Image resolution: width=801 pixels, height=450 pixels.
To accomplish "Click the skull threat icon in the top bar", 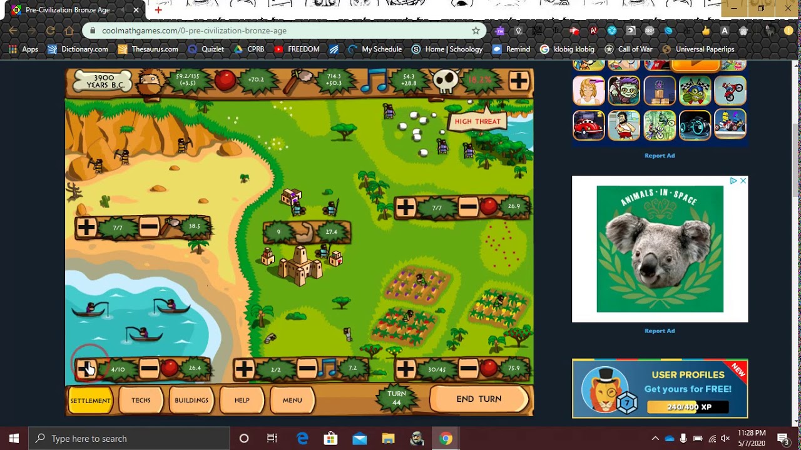I will coord(446,81).
